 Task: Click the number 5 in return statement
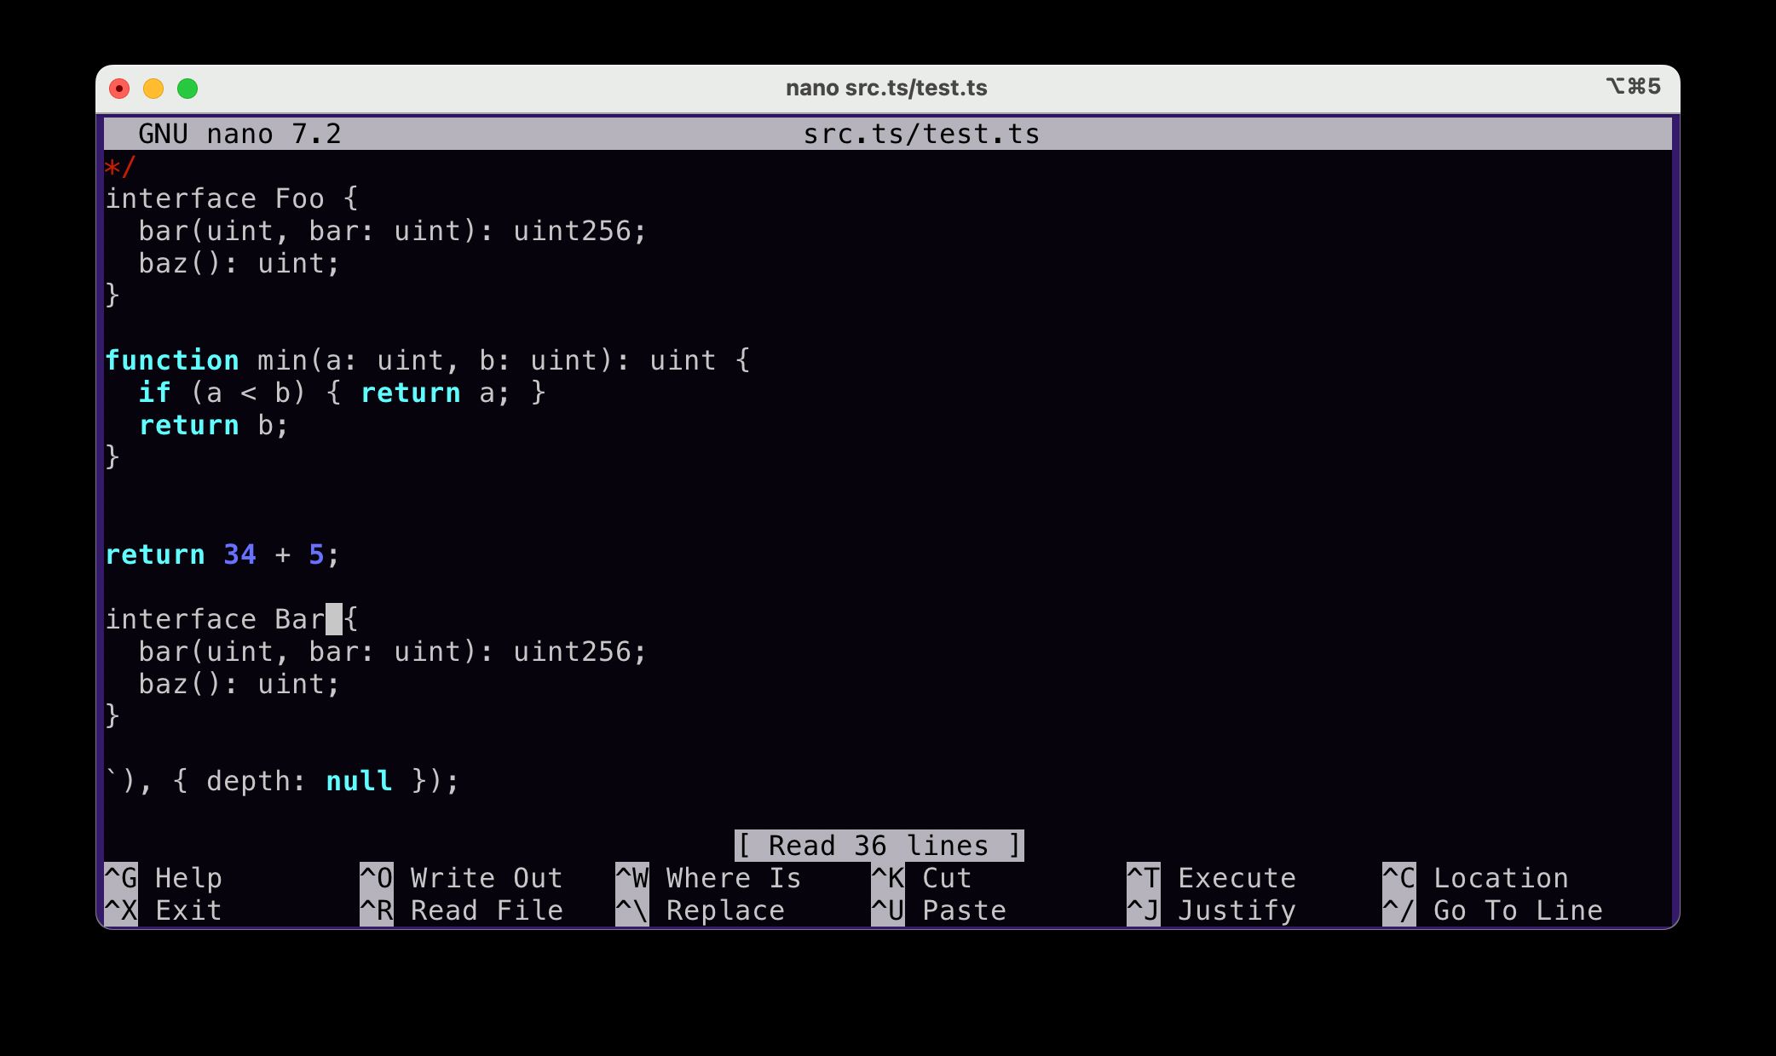[317, 554]
